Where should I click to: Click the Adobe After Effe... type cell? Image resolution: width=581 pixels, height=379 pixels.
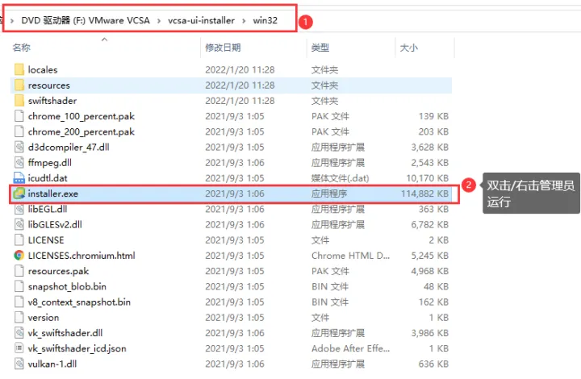(350, 348)
